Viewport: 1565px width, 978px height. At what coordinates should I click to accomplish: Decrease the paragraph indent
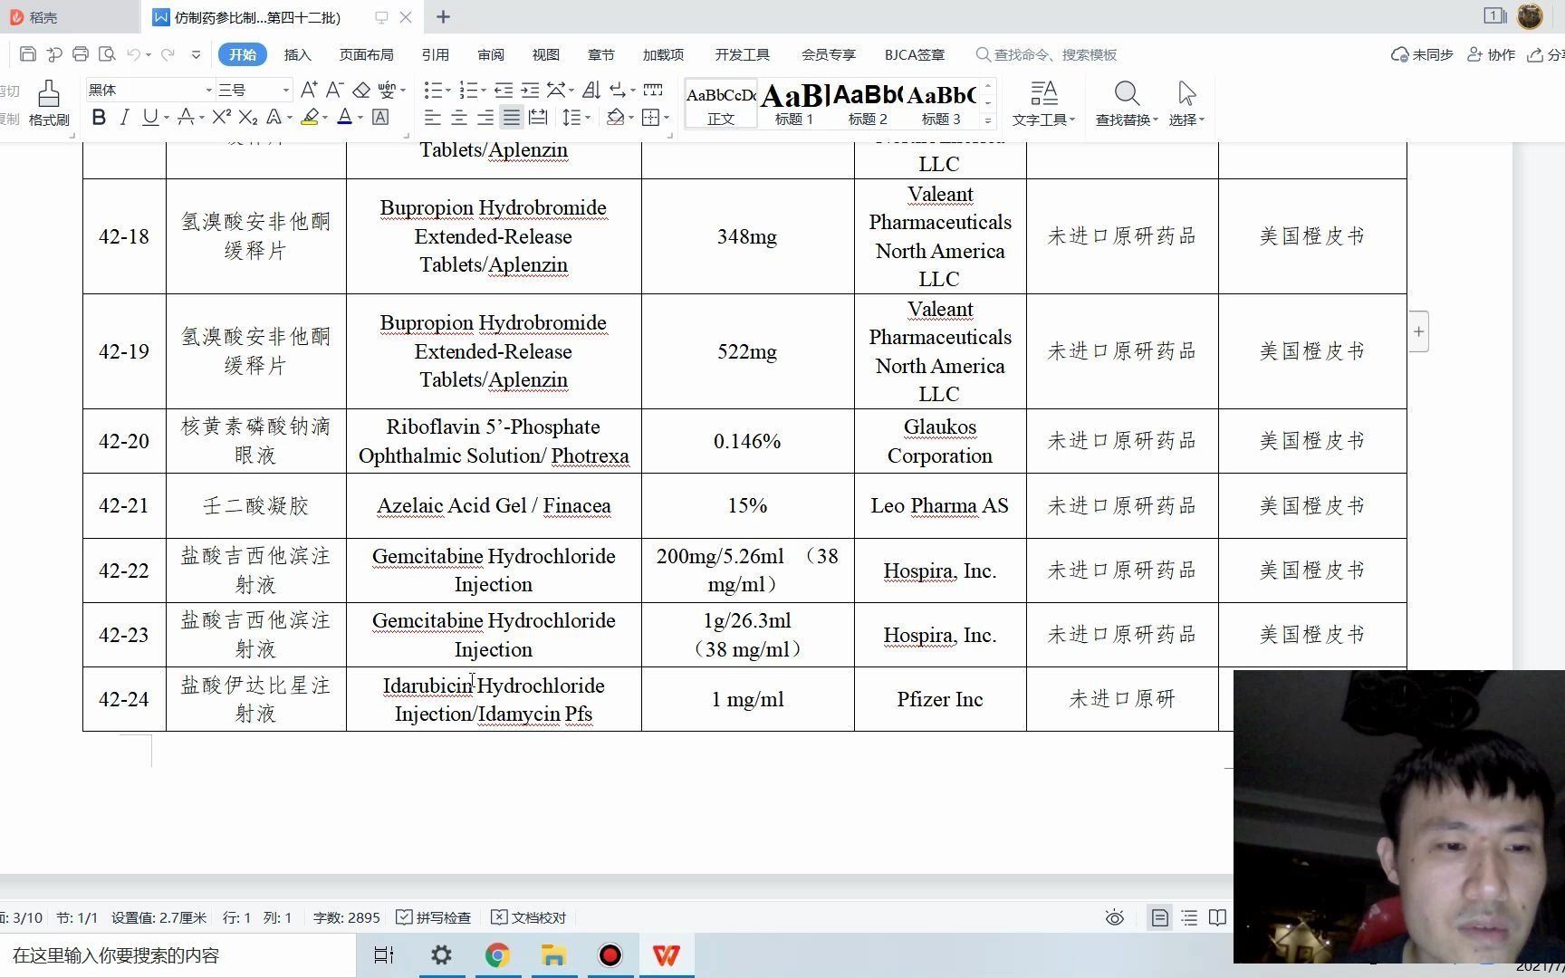[504, 90]
